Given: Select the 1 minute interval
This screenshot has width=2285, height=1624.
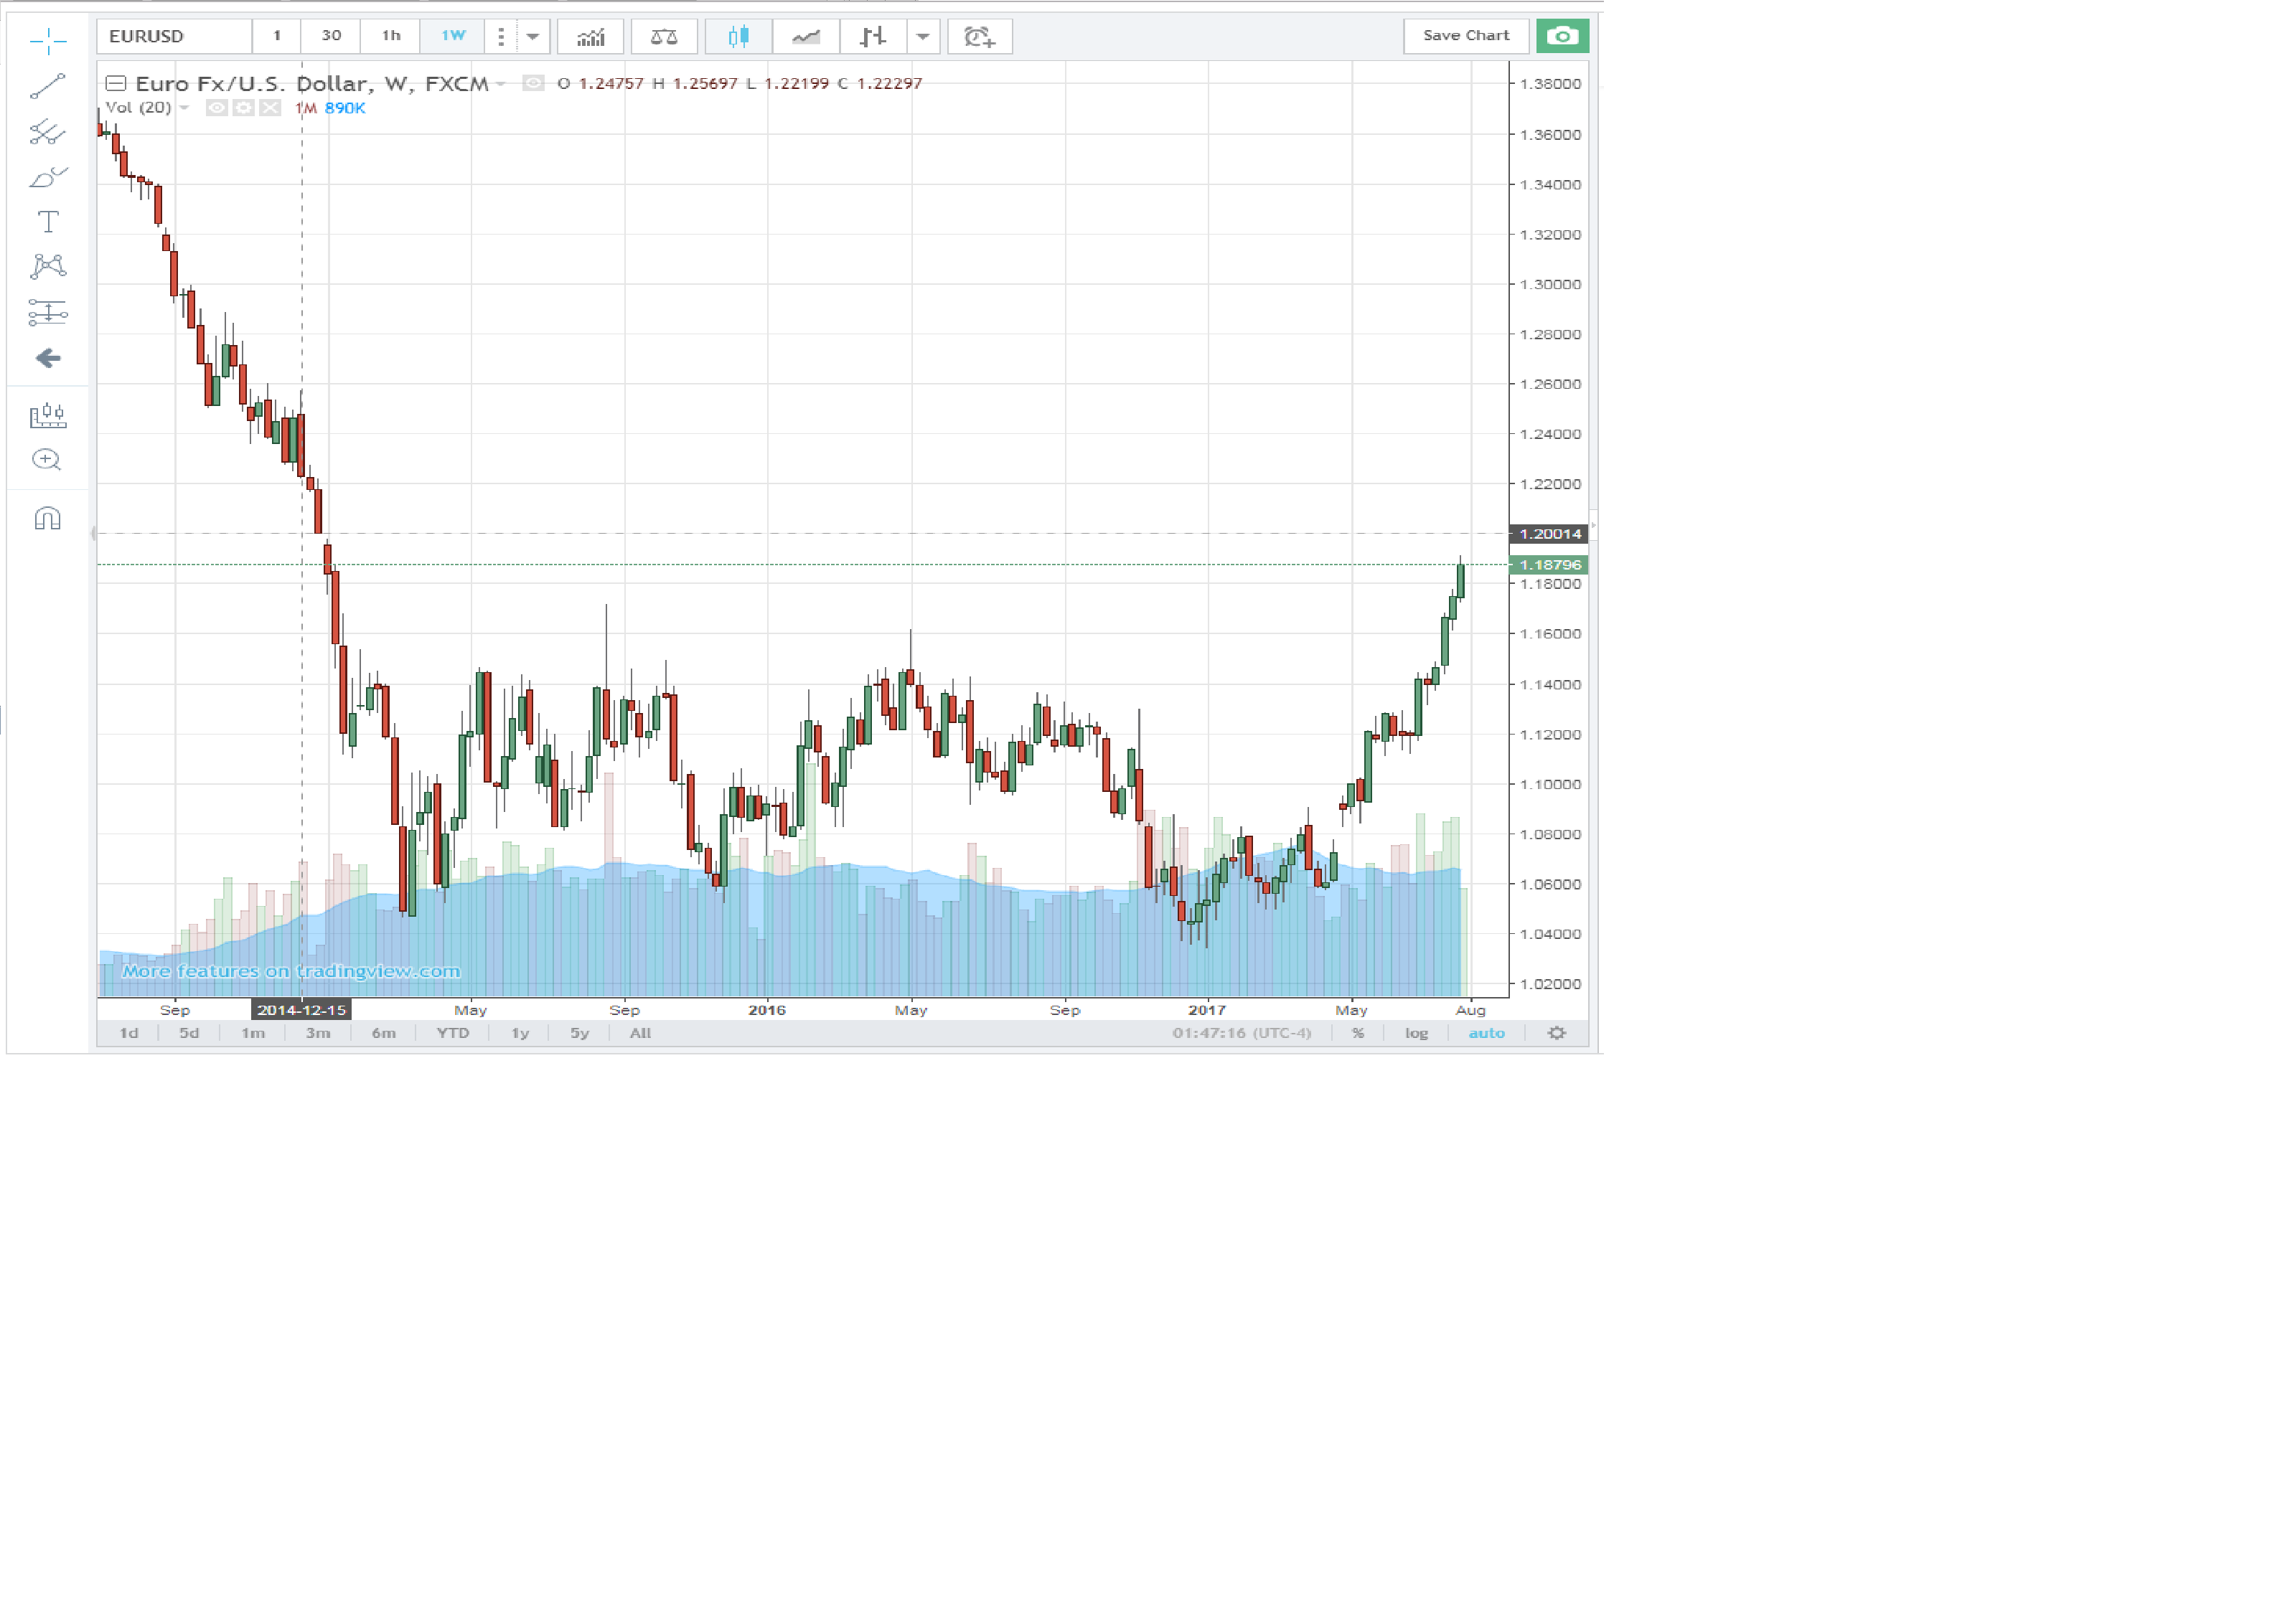Looking at the screenshot, I should [277, 36].
